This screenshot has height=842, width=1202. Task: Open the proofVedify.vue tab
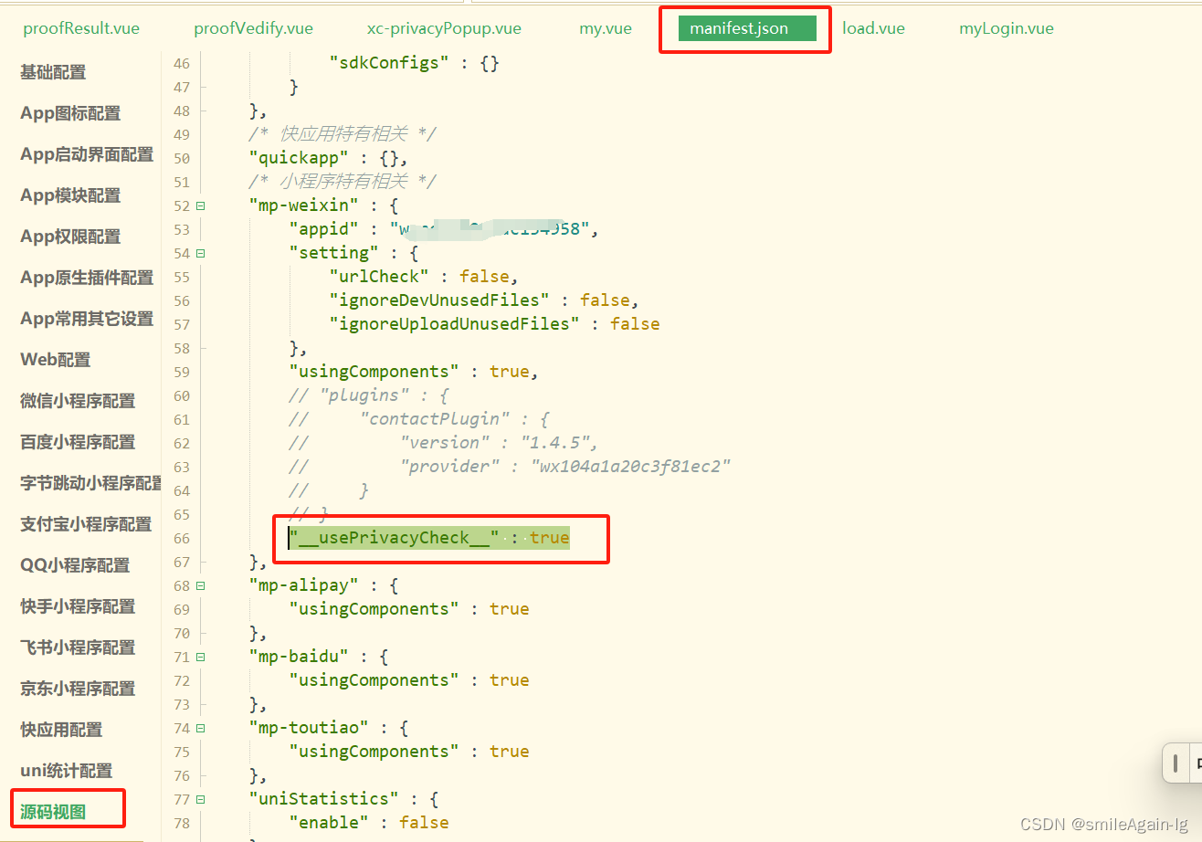[x=253, y=28]
